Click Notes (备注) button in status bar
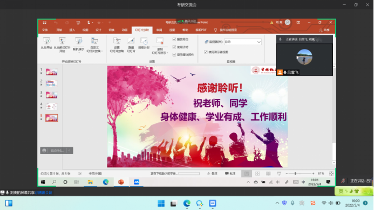This screenshot has height=210, width=374. [212, 173]
